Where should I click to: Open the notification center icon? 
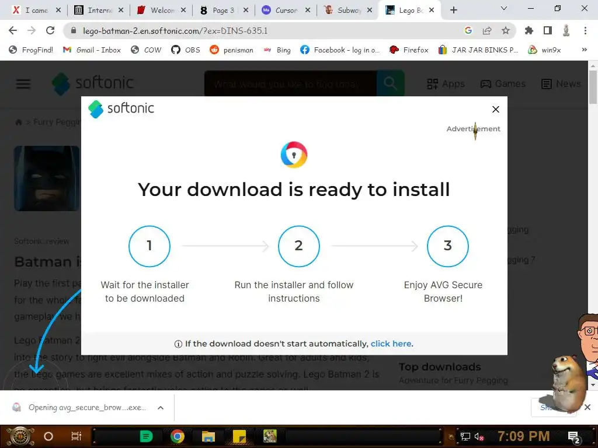point(575,437)
